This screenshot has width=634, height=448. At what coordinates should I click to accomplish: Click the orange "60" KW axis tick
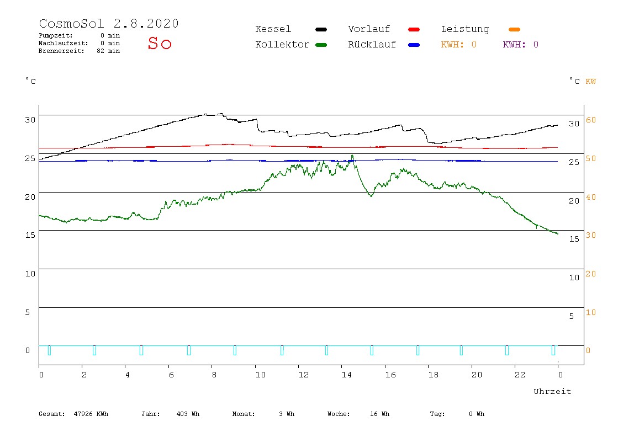[x=591, y=120]
